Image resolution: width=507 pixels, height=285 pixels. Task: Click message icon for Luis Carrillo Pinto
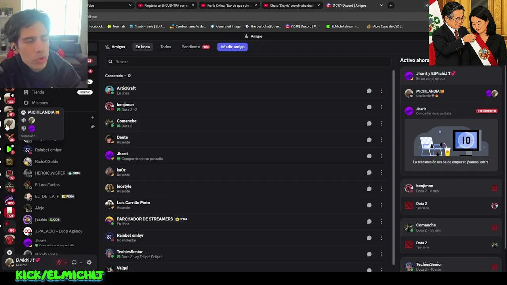click(369, 205)
